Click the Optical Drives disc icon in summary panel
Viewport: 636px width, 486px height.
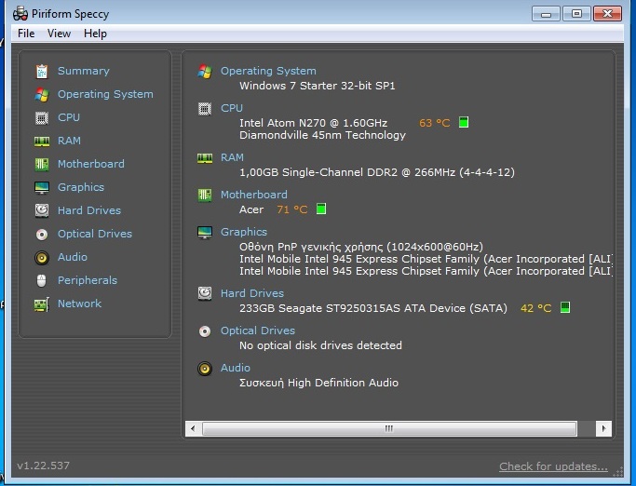pyautogui.click(x=205, y=331)
